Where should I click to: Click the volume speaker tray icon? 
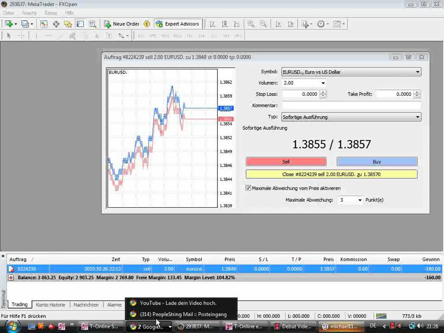420,326
